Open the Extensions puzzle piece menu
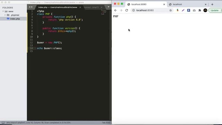This screenshot has height=125, width=222. (200, 10)
